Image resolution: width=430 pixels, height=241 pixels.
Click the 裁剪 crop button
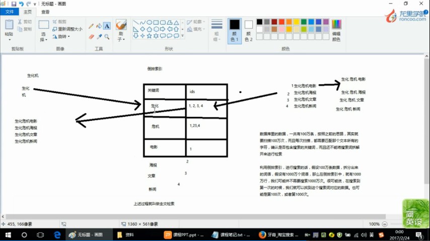59,22
